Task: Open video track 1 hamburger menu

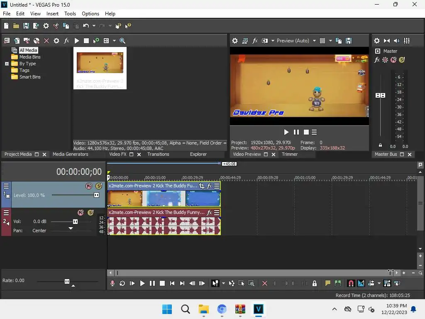Action: click(6, 186)
